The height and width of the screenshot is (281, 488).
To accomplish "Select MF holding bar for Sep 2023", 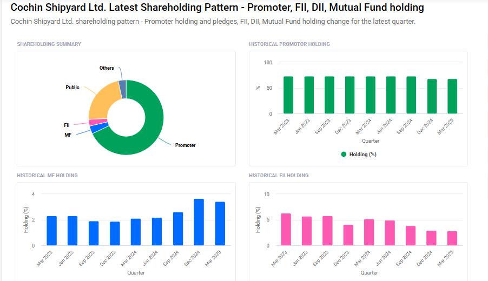I will [94, 233].
